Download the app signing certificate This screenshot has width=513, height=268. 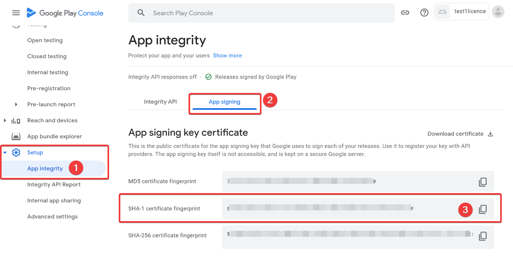click(460, 134)
